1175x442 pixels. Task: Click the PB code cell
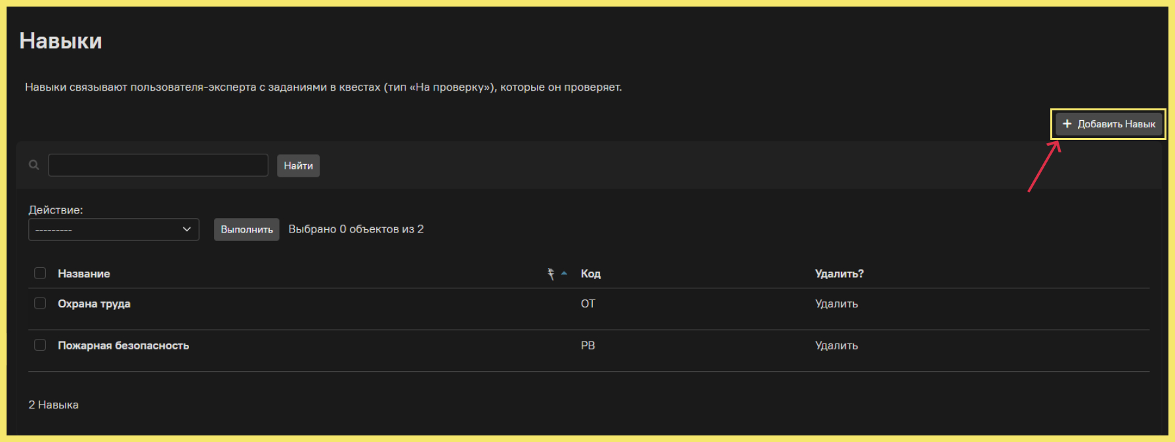(x=588, y=345)
